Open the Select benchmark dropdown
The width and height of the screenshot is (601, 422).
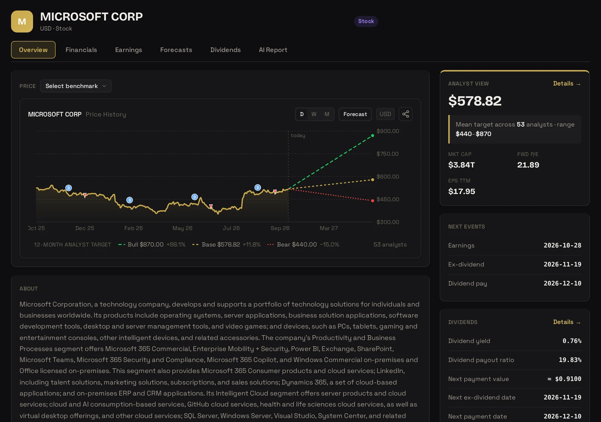point(76,86)
